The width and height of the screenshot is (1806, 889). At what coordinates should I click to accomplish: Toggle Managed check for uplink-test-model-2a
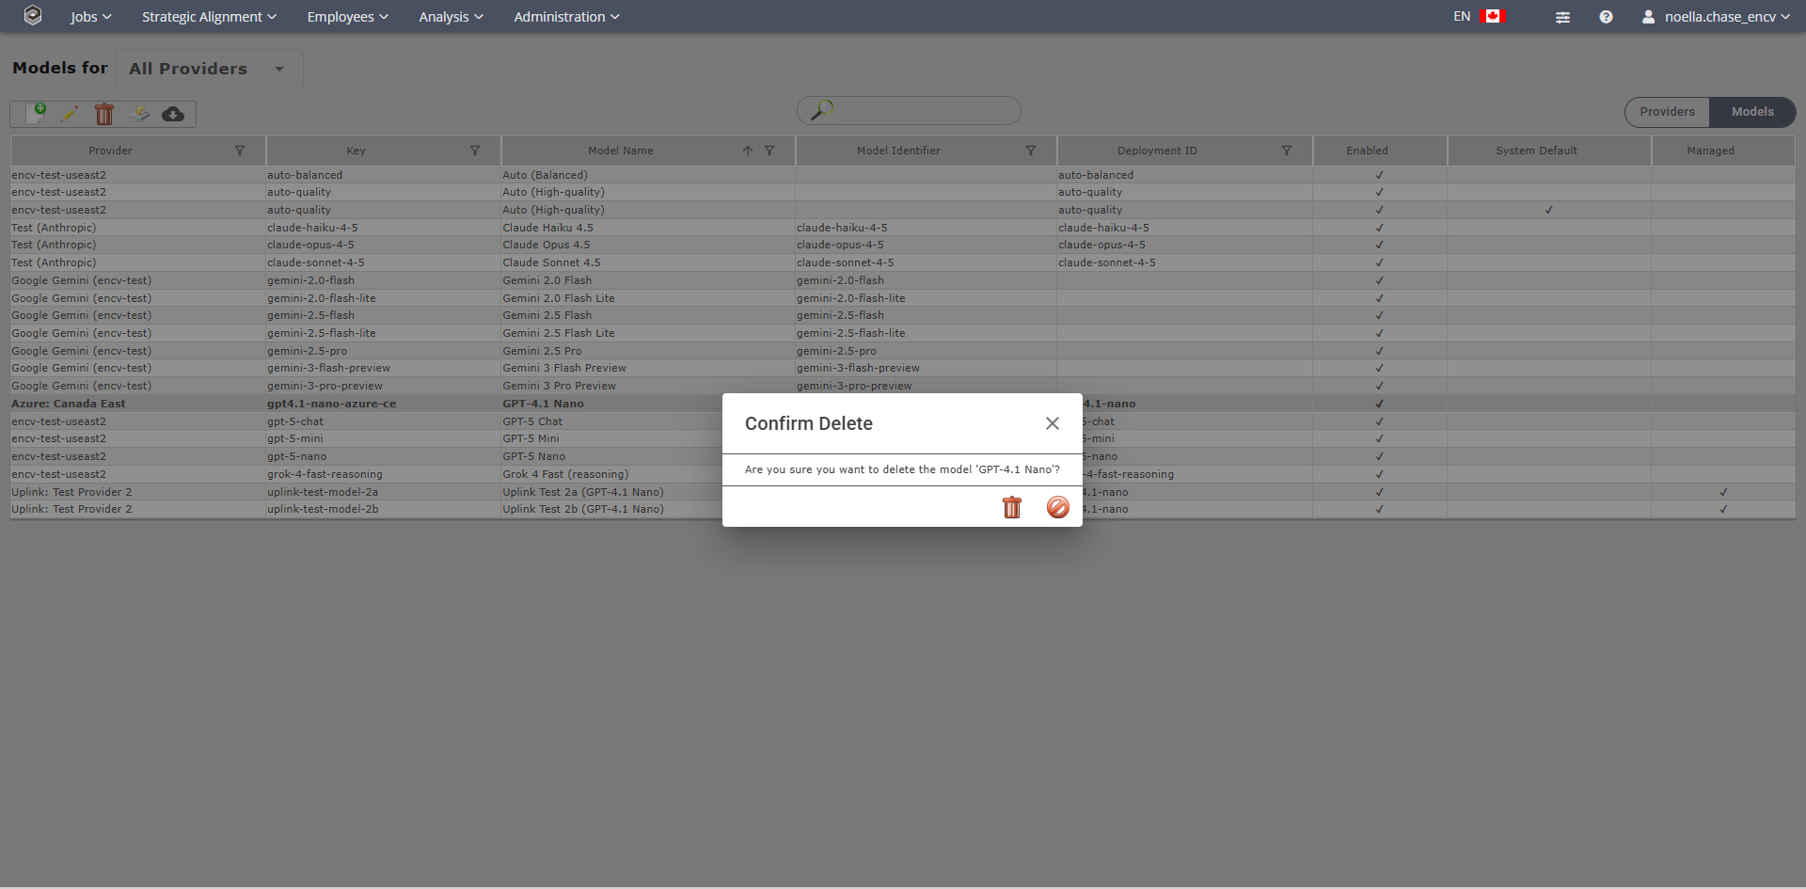click(1723, 492)
